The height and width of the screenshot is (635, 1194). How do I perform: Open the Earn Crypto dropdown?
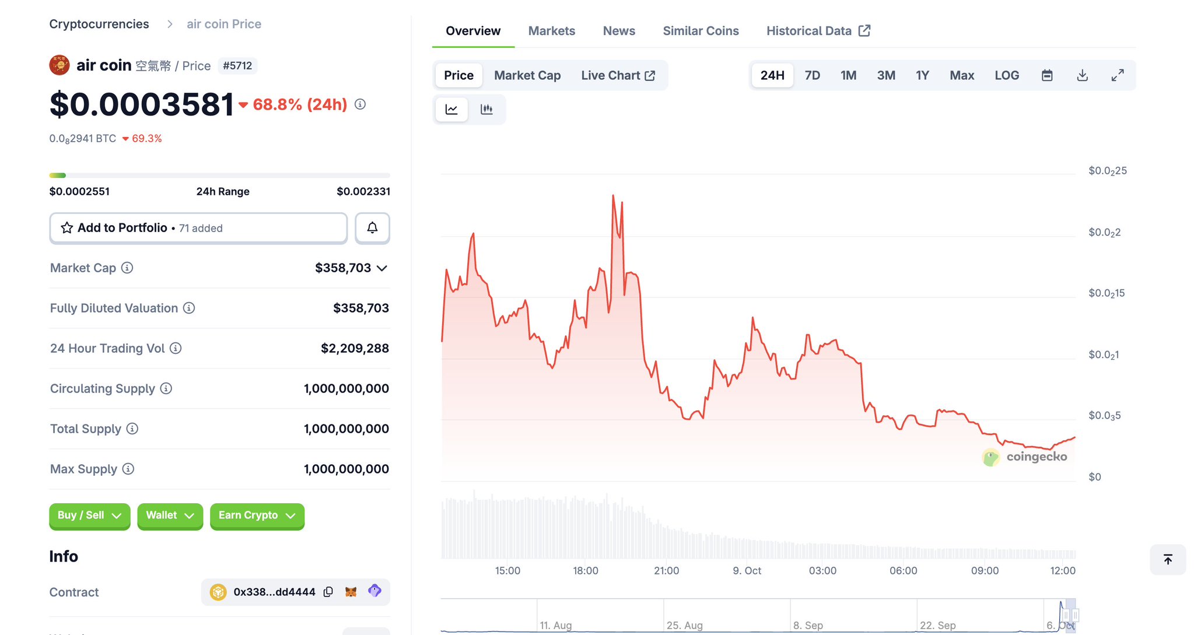(257, 515)
